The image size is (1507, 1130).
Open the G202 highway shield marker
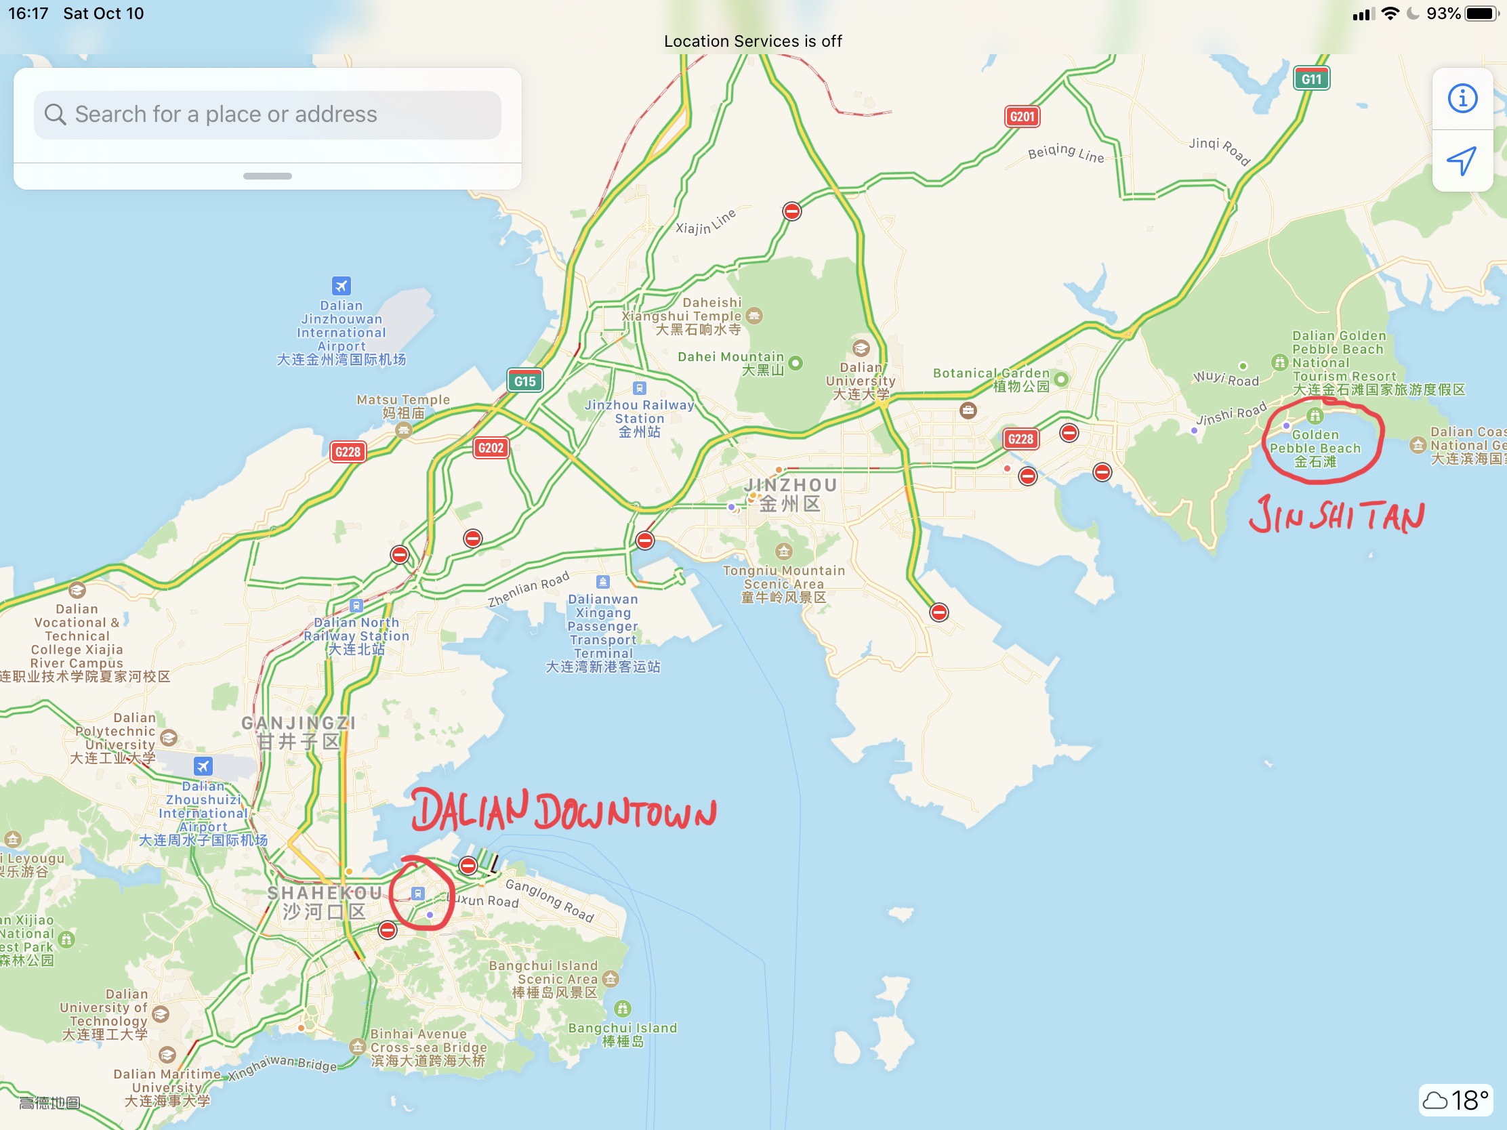pyautogui.click(x=491, y=448)
